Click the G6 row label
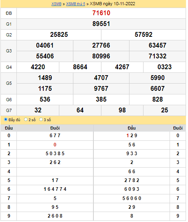 [9, 100]
